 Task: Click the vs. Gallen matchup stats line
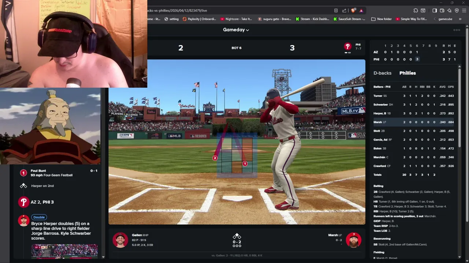click(237, 255)
